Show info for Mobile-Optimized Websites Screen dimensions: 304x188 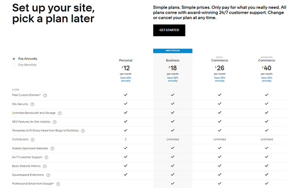tap(52, 148)
